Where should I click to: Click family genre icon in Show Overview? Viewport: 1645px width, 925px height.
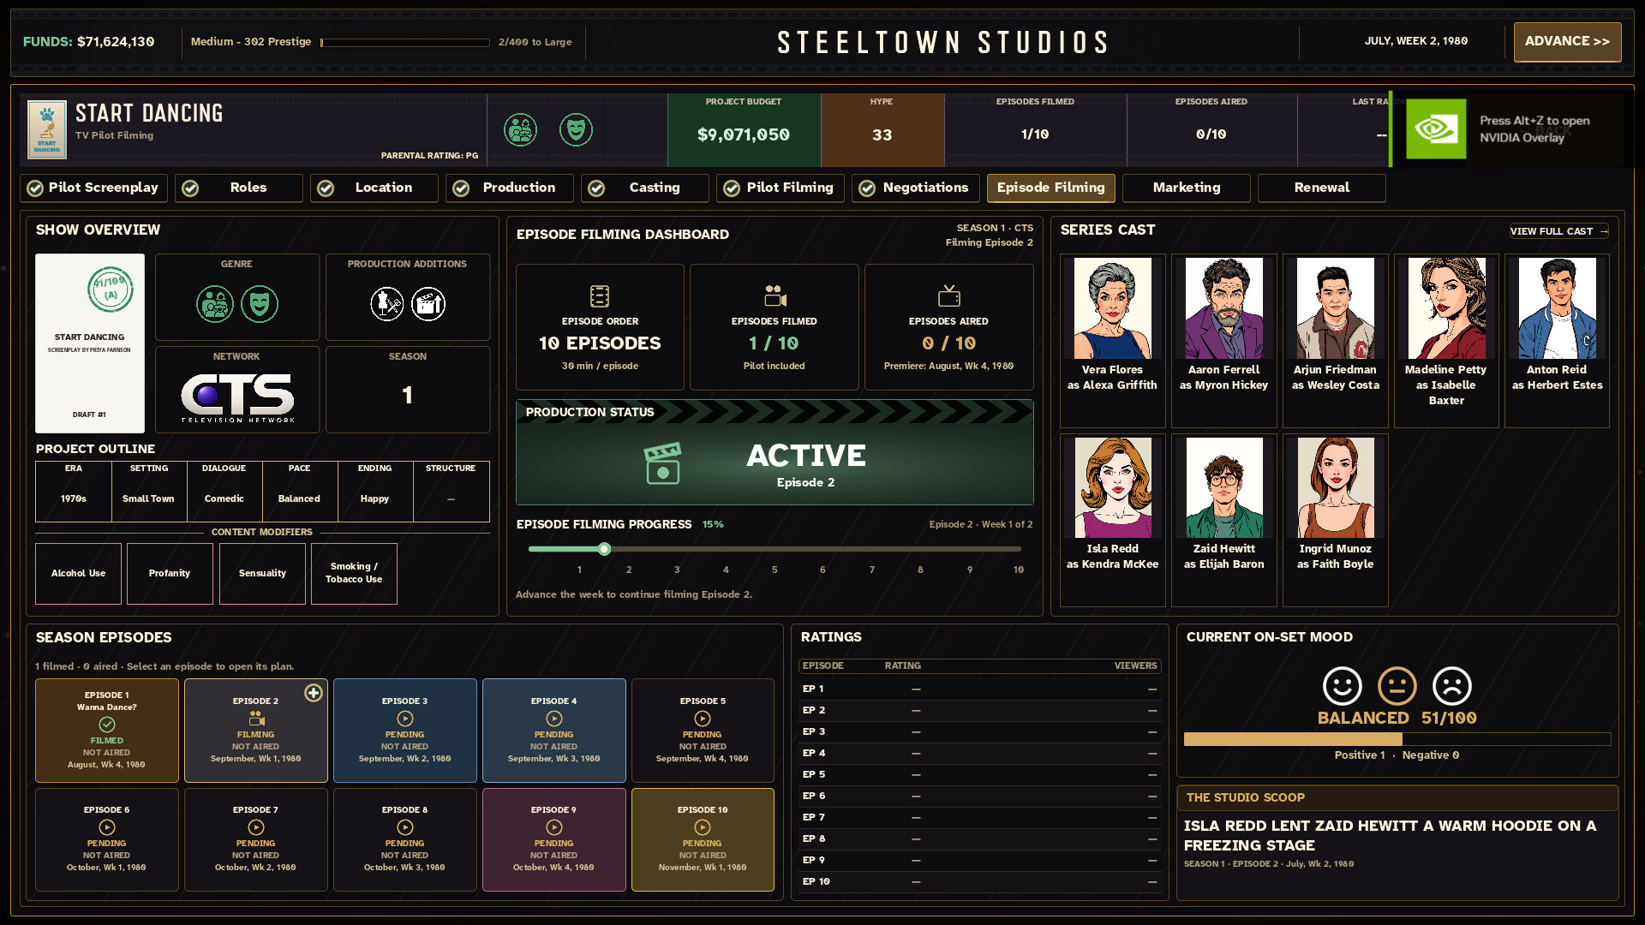(x=214, y=304)
